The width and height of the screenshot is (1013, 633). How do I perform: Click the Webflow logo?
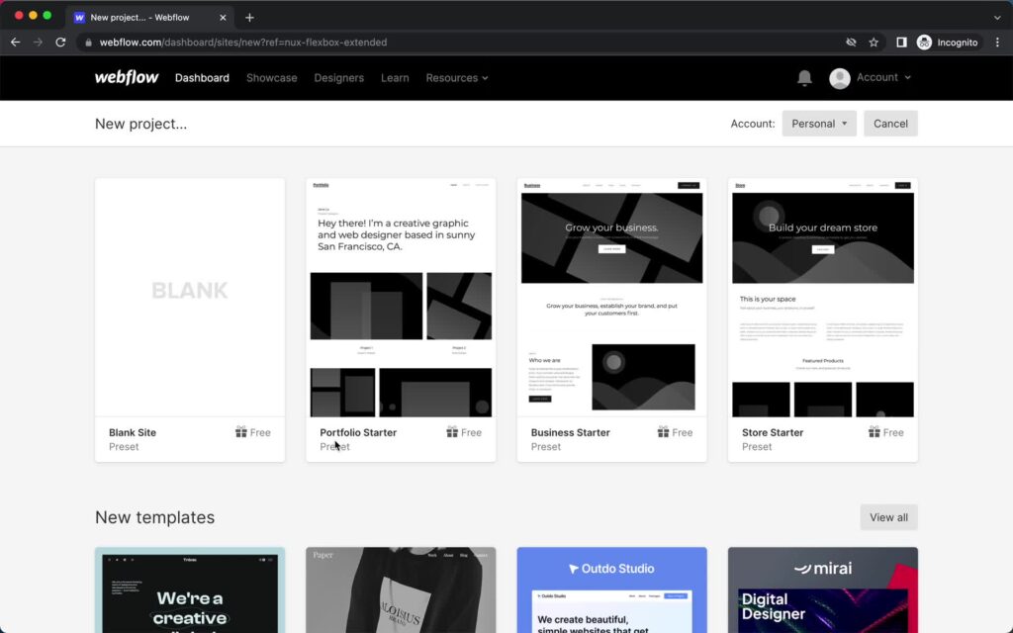(x=127, y=77)
